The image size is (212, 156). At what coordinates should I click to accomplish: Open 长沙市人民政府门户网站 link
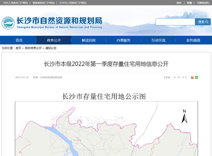[x=73, y=3]
